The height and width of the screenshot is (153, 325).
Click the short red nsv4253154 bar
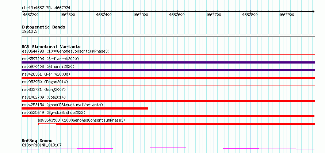point(85,108)
